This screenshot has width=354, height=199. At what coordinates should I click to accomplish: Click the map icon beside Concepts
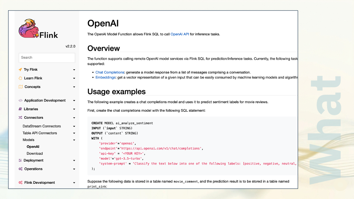coord(21,87)
